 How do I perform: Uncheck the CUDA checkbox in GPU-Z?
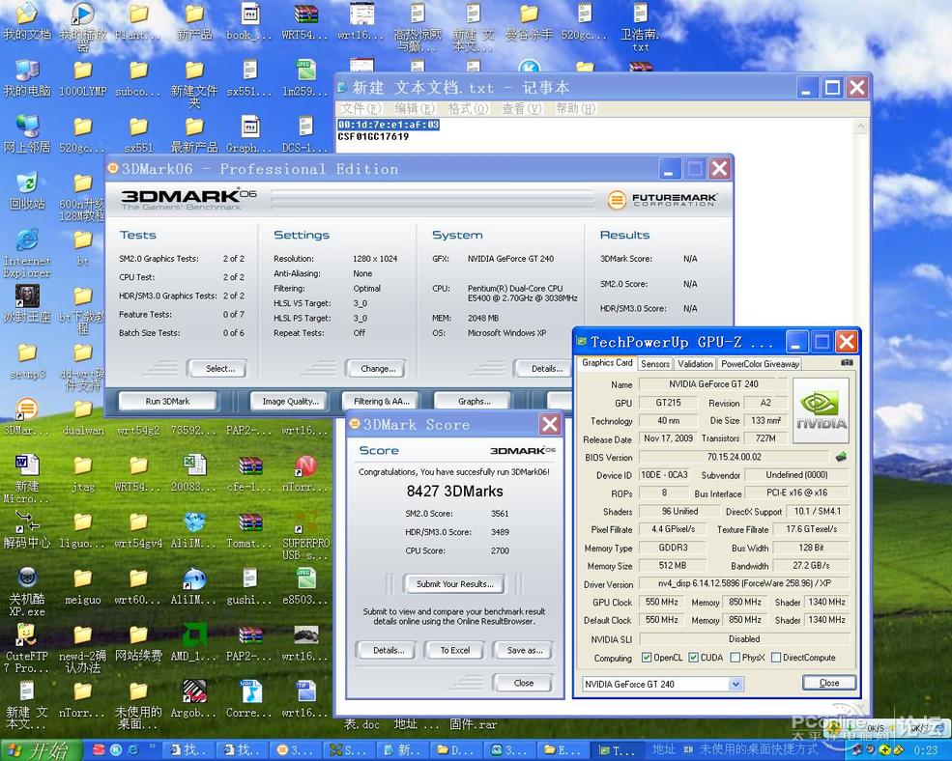pyautogui.click(x=693, y=658)
